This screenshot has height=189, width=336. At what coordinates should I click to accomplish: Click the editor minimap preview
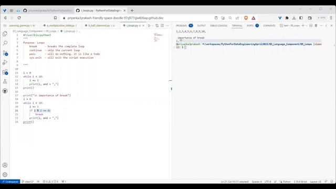point(159,37)
